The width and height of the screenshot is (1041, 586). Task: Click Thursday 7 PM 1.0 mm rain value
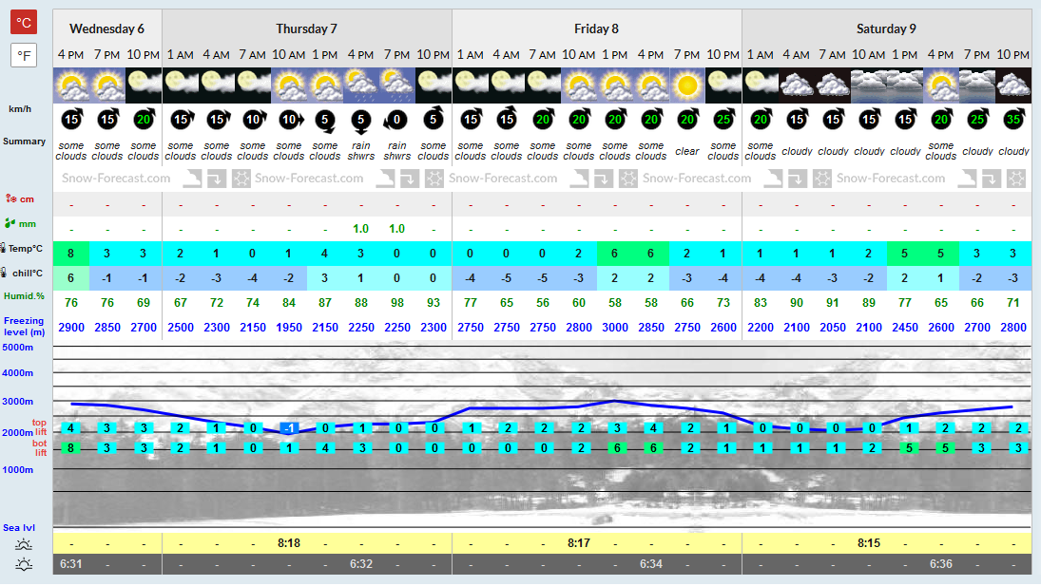tap(396, 229)
